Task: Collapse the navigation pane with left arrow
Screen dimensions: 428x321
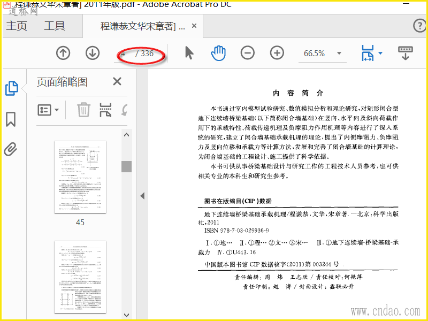Action: pos(142,196)
